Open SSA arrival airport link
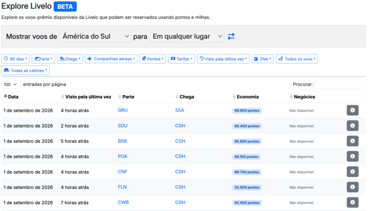 click(180, 110)
